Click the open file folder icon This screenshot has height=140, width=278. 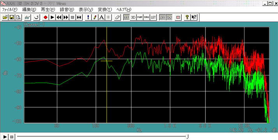point(5,17)
